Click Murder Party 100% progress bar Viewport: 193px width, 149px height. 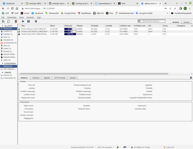tap(70, 34)
